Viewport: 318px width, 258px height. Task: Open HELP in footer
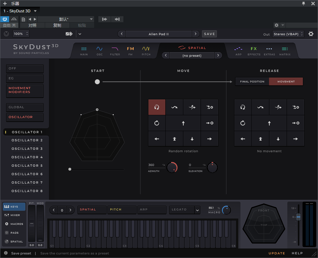(x=297, y=253)
